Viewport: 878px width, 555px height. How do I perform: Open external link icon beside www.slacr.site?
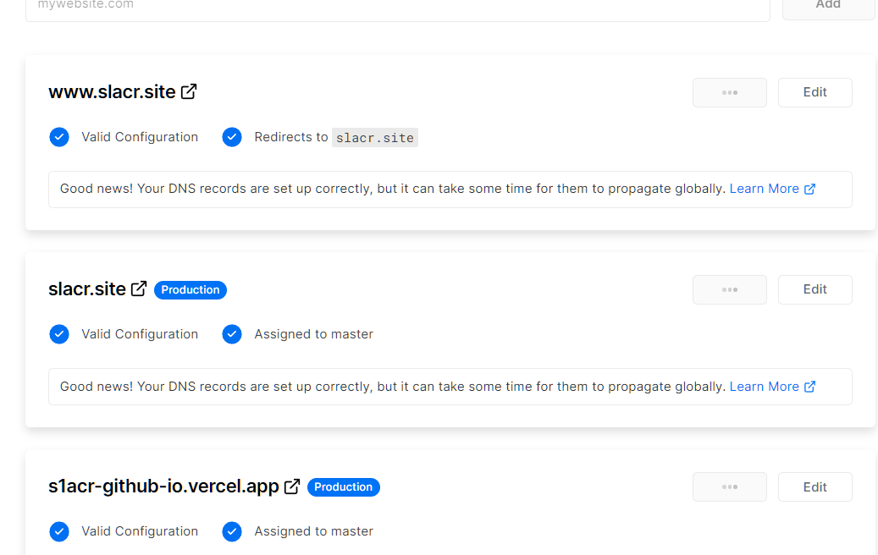[x=189, y=91]
